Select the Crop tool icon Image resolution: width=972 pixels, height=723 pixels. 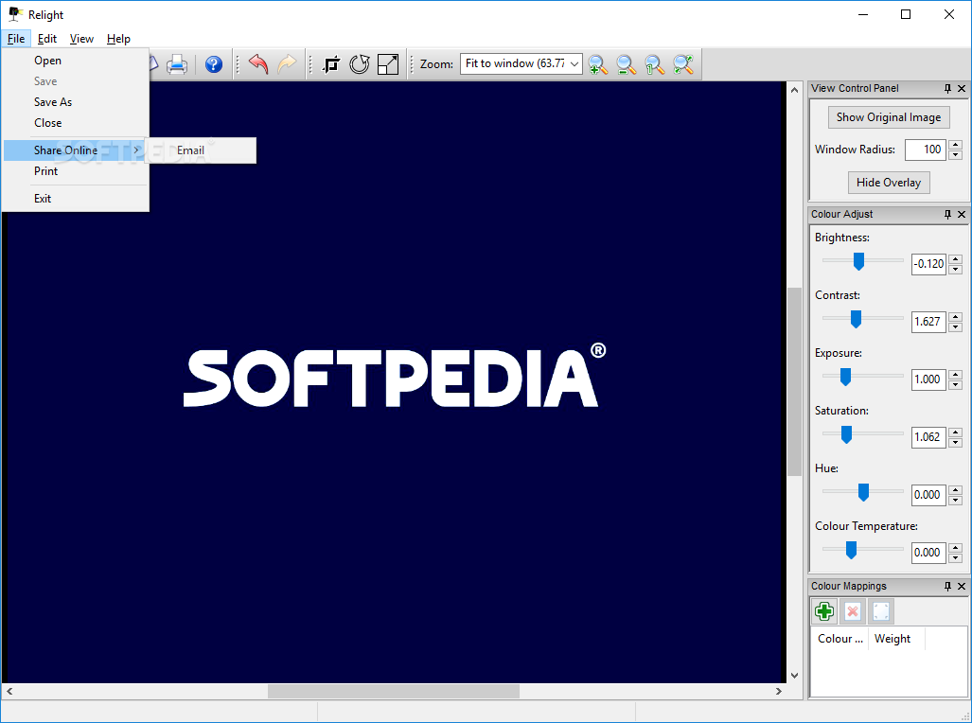click(331, 64)
